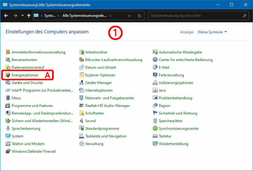Click the Systemsteuerung durchsuchen search field
This screenshot has width=253, height=171.
(x=195, y=16)
